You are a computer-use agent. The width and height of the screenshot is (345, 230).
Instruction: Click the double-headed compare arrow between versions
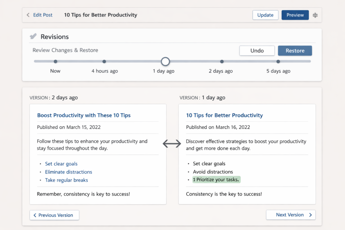pyautogui.click(x=172, y=144)
